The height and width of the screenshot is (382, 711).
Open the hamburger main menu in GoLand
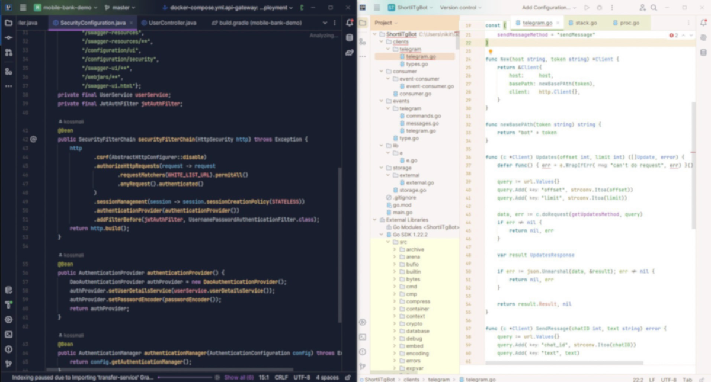377,8
